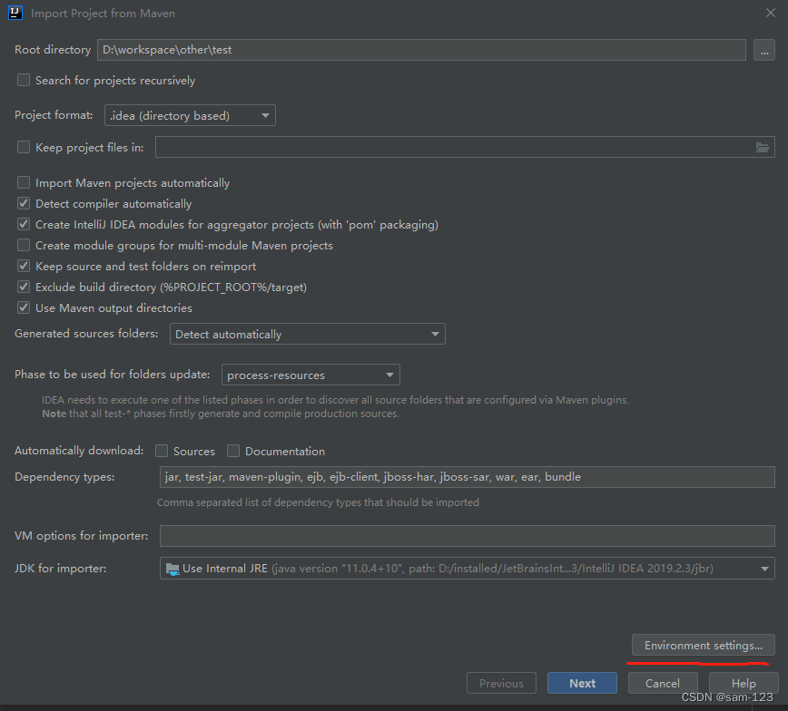This screenshot has height=711, width=788.
Task: Click the VM options for importer field
Action: 467,536
